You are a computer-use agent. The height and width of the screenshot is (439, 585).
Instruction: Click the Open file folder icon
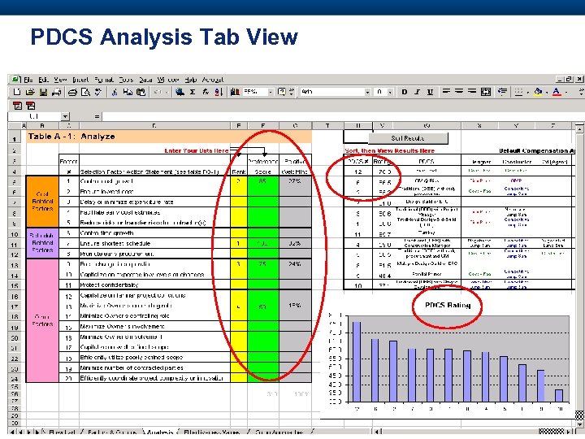tap(30, 92)
